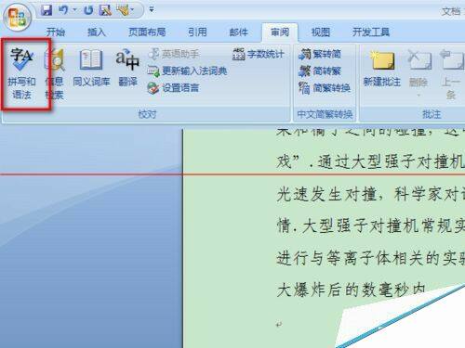The width and height of the screenshot is (465, 348).
Task: Open 设置语言 dialog
Action: click(x=173, y=88)
